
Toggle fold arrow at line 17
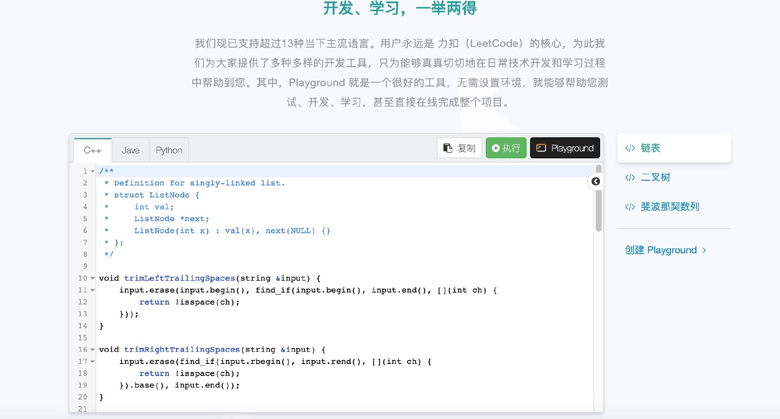tap(92, 362)
